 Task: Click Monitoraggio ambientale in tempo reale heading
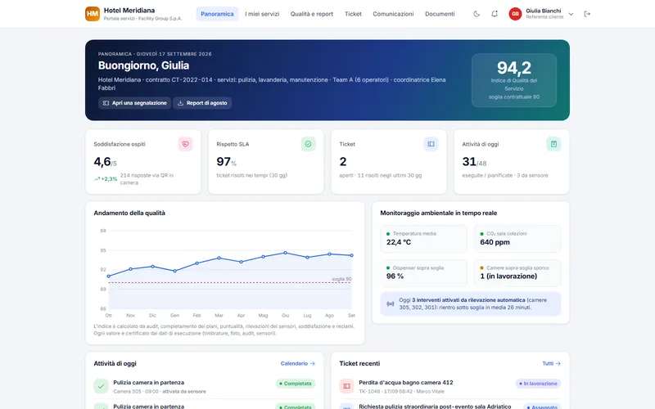439,213
